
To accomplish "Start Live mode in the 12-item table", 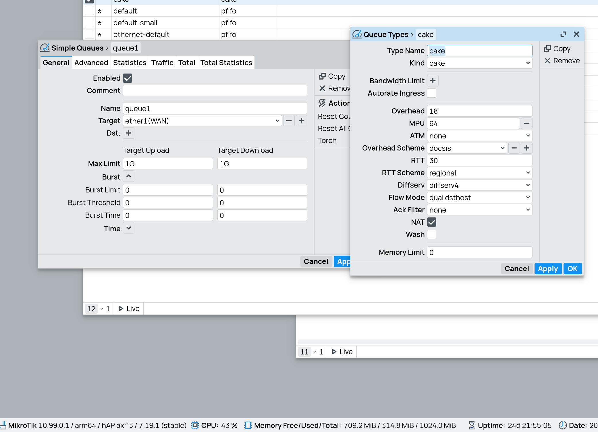I will tap(129, 308).
